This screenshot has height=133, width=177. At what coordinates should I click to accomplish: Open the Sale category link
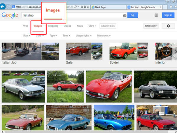[x=69, y=63]
